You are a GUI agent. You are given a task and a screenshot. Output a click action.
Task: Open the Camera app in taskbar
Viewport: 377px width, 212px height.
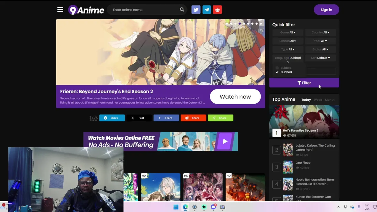tap(223, 207)
